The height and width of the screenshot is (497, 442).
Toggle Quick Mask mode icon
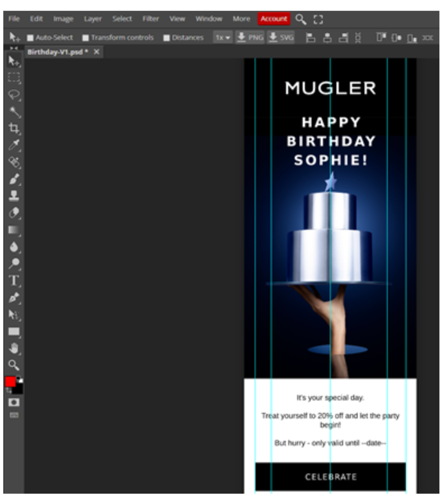click(13, 402)
